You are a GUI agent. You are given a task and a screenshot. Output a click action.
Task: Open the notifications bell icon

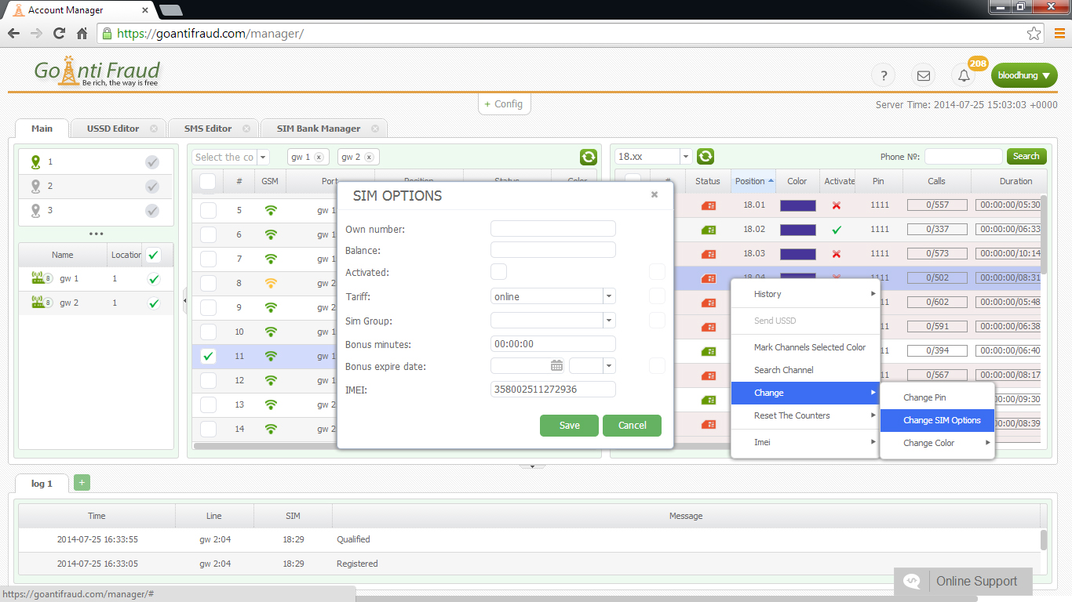click(x=964, y=75)
